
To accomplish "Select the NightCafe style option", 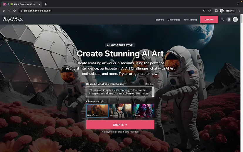I will click(97, 111).
